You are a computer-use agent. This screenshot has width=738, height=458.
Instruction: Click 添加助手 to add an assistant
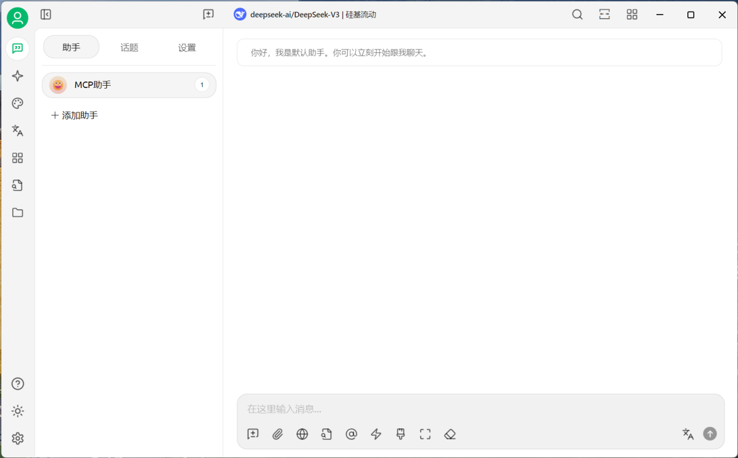click(75, 115)
